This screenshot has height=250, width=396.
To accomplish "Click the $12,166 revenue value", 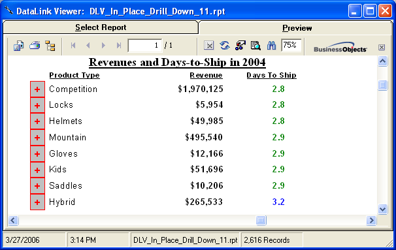I will tap(207, 153).
